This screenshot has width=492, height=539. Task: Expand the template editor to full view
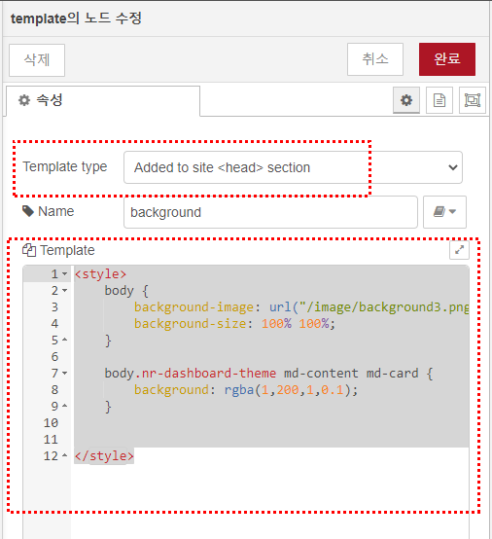459,250
